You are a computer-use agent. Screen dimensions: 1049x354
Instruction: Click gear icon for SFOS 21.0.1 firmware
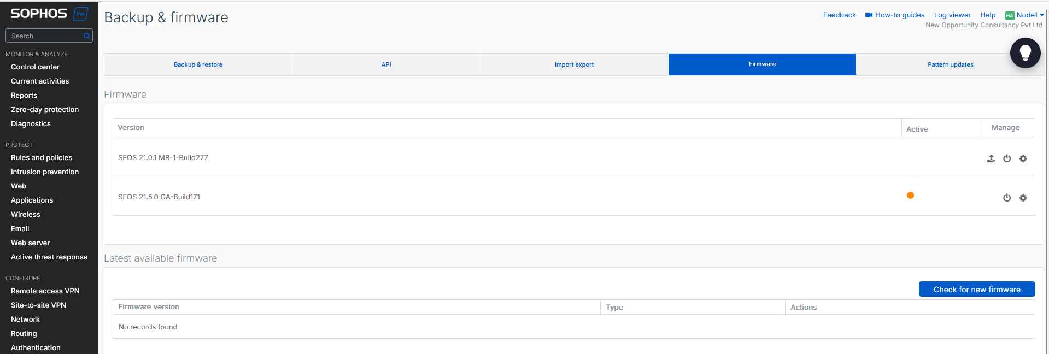(1023, 158)
